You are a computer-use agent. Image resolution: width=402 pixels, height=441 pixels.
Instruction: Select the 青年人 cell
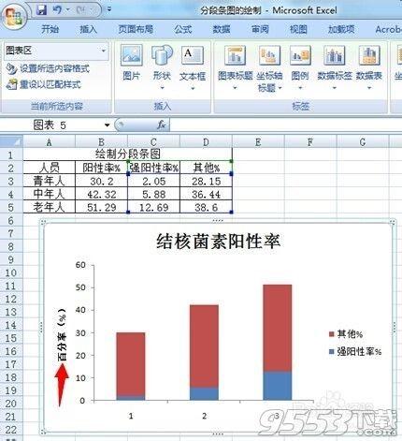coord(50,181)
